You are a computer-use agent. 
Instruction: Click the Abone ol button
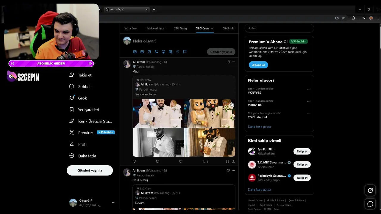click(x=258, y=65)
